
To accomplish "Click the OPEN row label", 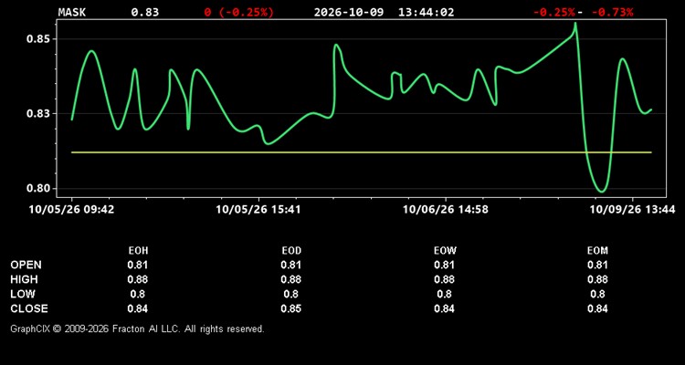I will click(26, 265).
